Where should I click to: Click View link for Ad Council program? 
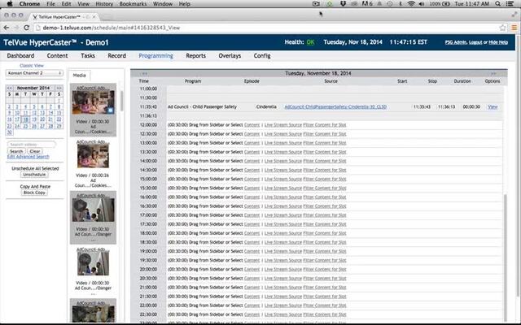pyautogui.click(x=493, y=107)
